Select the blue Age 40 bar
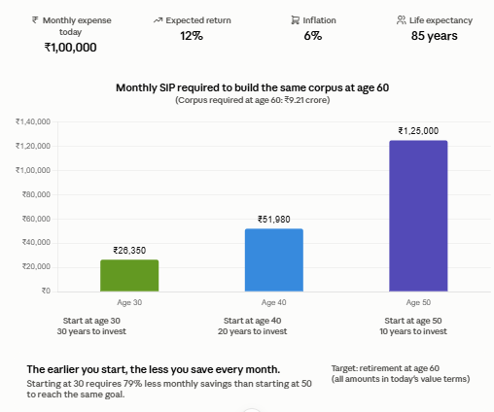The image size is (494, 412). pos(274,260)
